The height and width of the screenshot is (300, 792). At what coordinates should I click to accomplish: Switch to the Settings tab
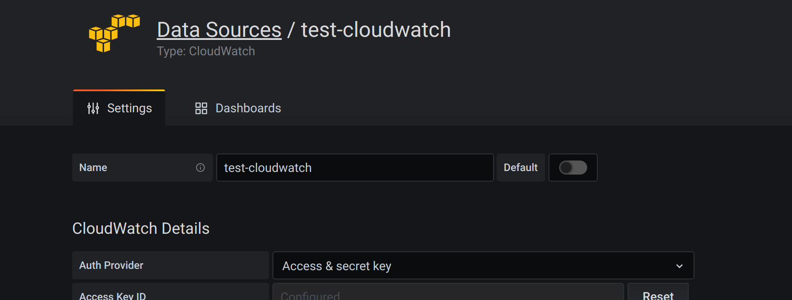point(119,108)
